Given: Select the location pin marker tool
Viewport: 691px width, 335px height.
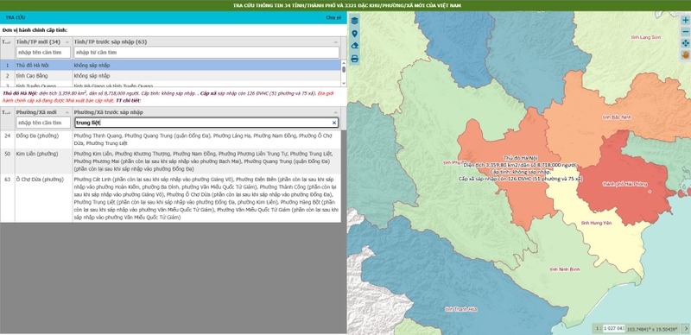Looking at the screenshot, I should [355, 34].
